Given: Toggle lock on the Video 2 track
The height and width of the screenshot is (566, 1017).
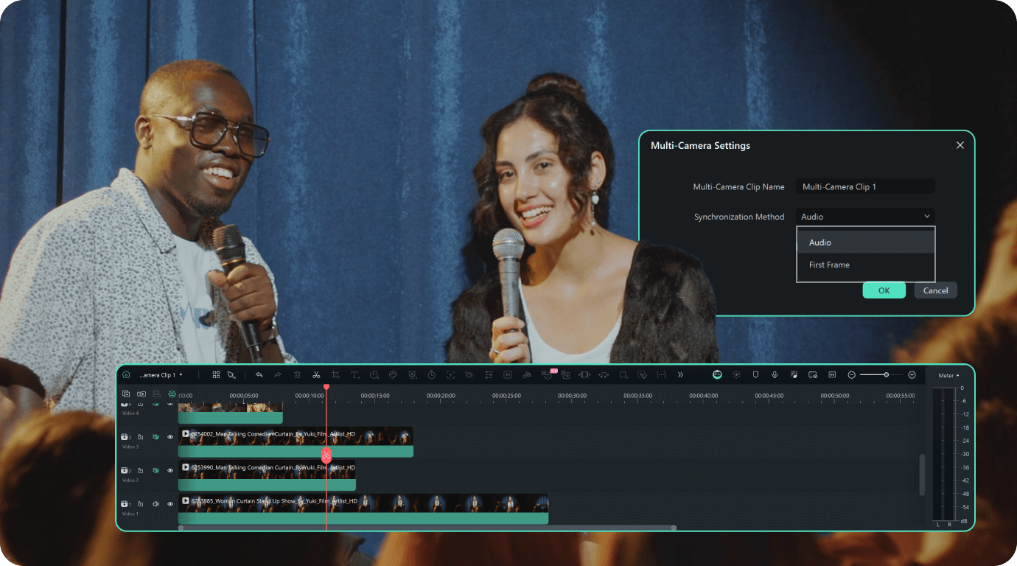Looking at the screenshot, I should point(141,470).
